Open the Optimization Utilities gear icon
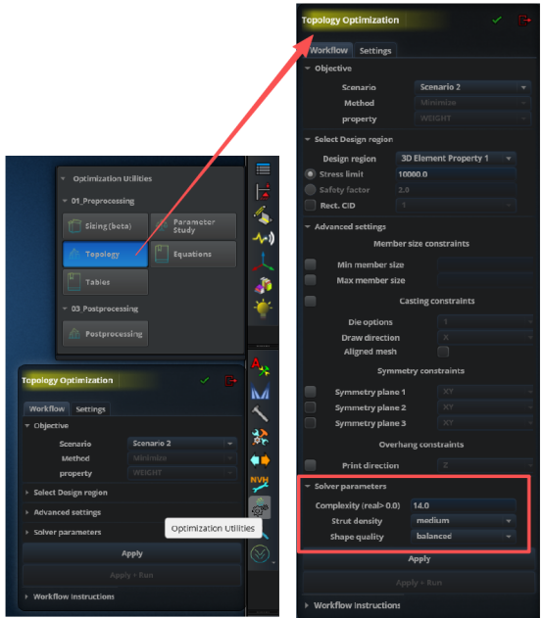 click(260, 507)
